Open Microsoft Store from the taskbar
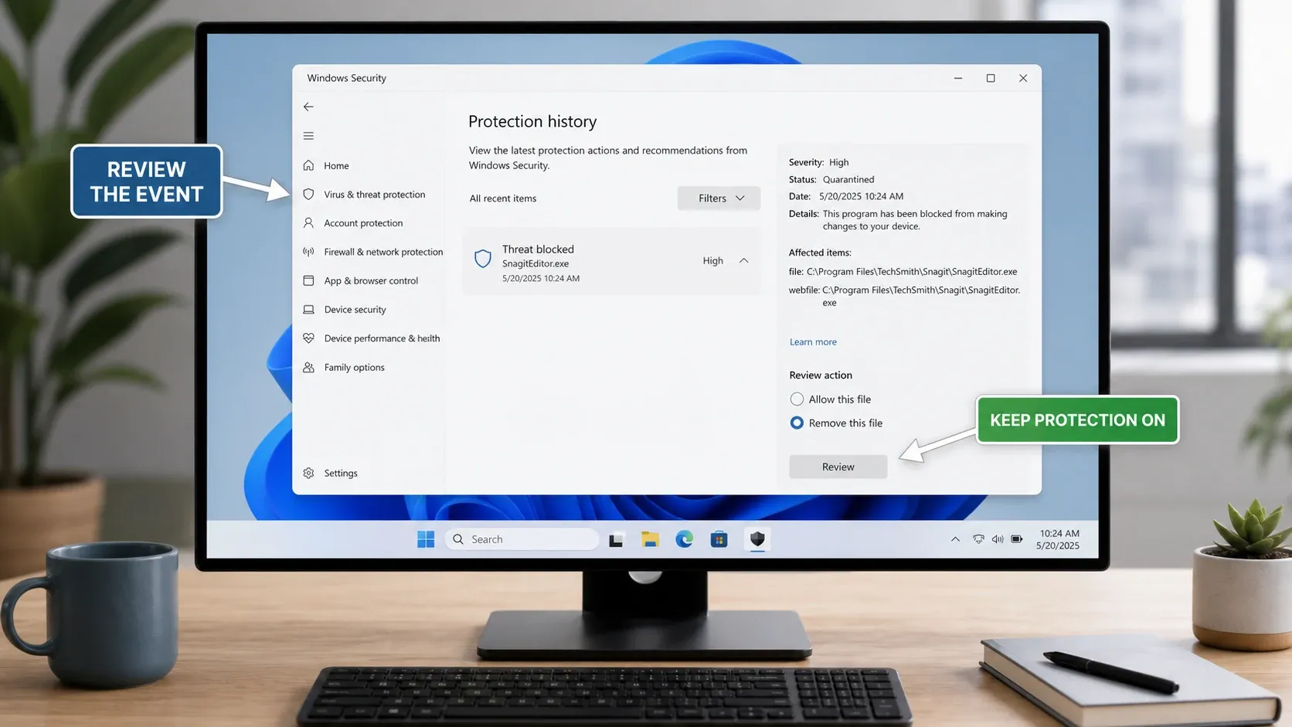 (719, 539)
